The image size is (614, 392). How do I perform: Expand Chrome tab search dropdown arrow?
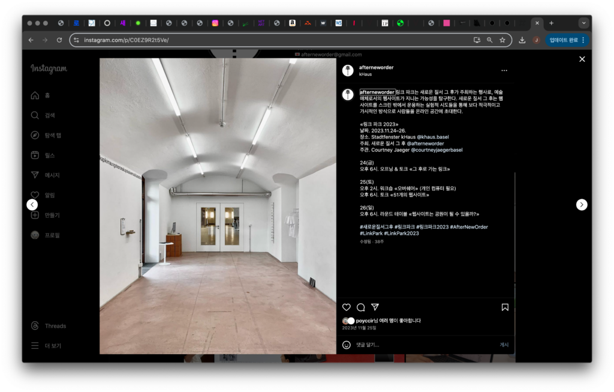tap(583, 23)
